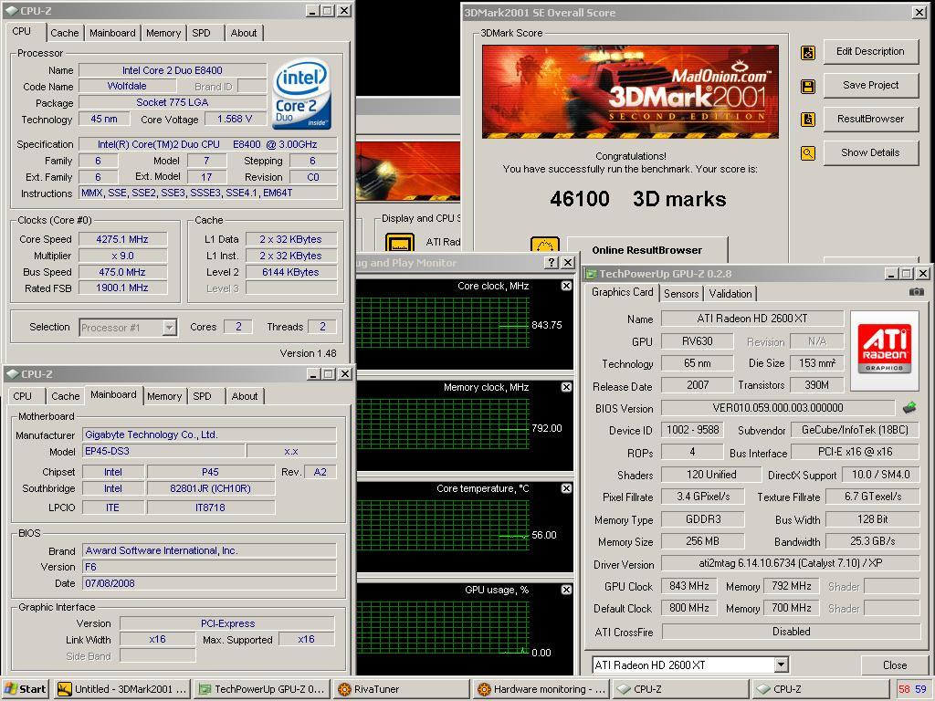Image resolution: width=935 pixels, height=701 pixels.
Task: Click the help question mark on monitor window
Action: tap(552, 262)
